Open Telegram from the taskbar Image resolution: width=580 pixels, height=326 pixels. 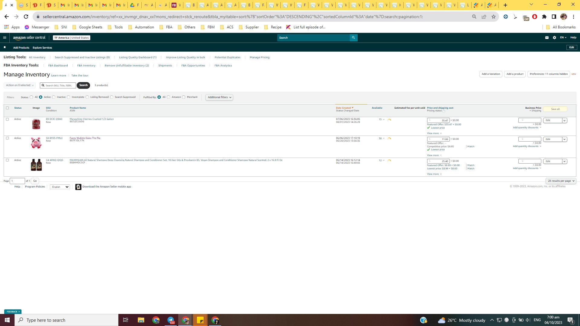171,320
